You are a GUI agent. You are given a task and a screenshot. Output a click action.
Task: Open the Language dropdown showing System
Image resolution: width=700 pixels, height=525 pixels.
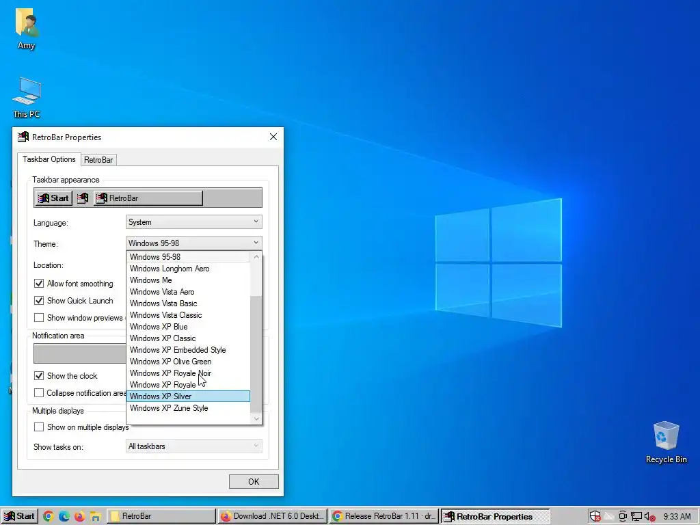pos(193,222)
